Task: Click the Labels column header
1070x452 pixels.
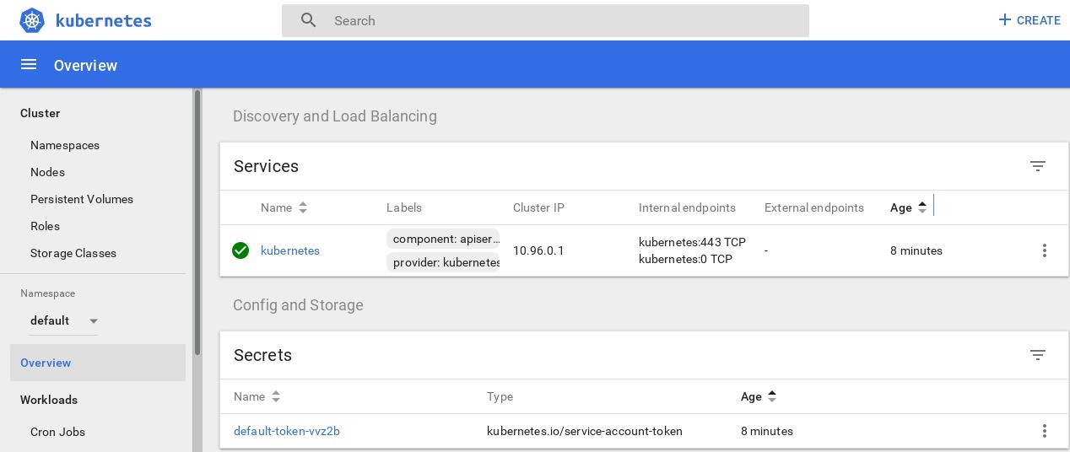Action: click(x=404, y=207)
